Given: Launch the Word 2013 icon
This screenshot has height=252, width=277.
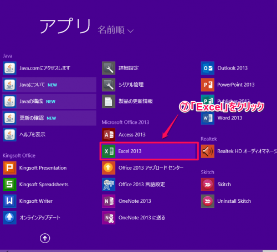Looking at the screenshot, I should coord(208,118).
